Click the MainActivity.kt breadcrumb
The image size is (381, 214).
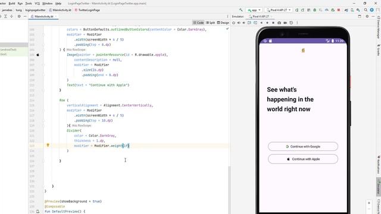pyautogui.click(x=60, y=10)
